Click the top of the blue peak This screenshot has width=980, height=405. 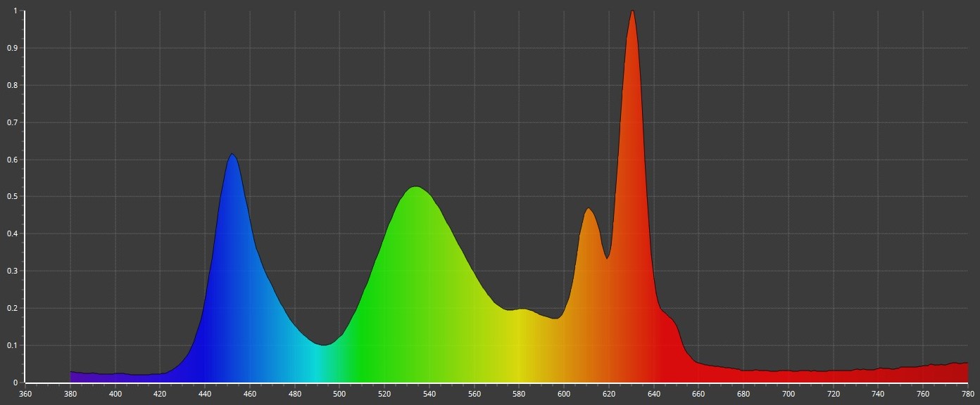click(232, 155)
